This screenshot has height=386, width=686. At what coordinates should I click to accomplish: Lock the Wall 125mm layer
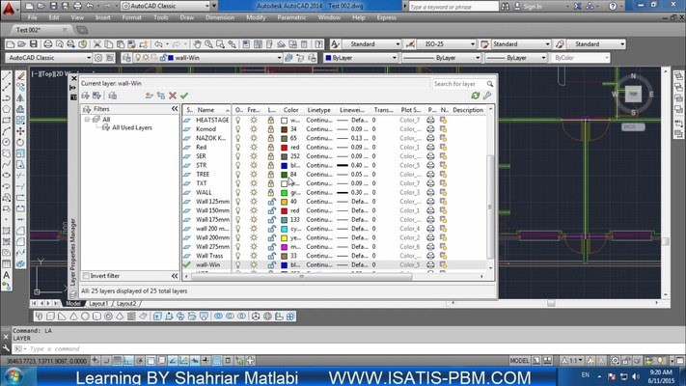pos(271,202)
